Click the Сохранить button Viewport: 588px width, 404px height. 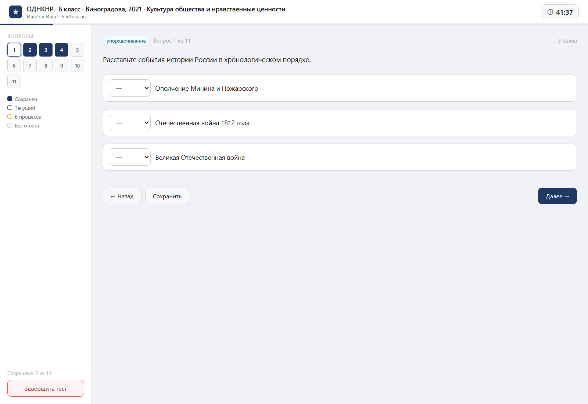point(167,196)
